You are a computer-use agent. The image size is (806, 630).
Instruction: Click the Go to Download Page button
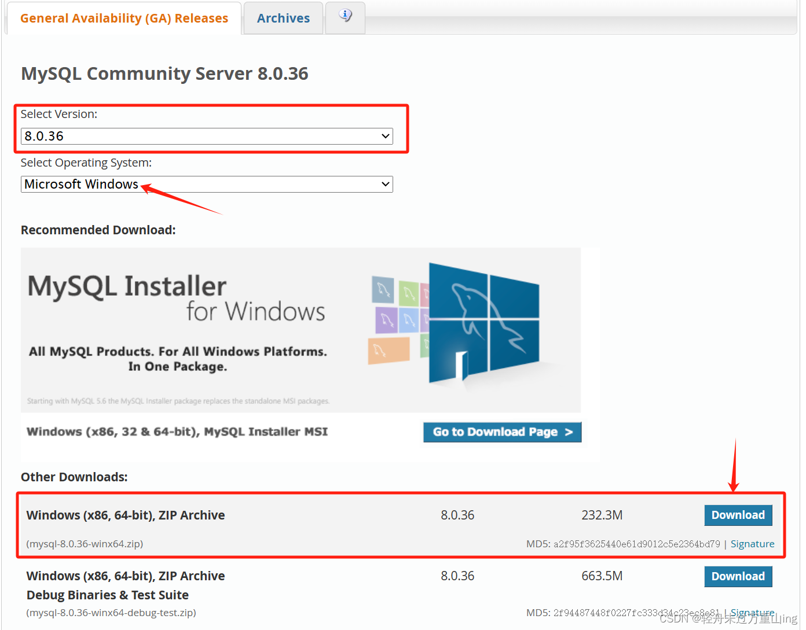(502, 432)
